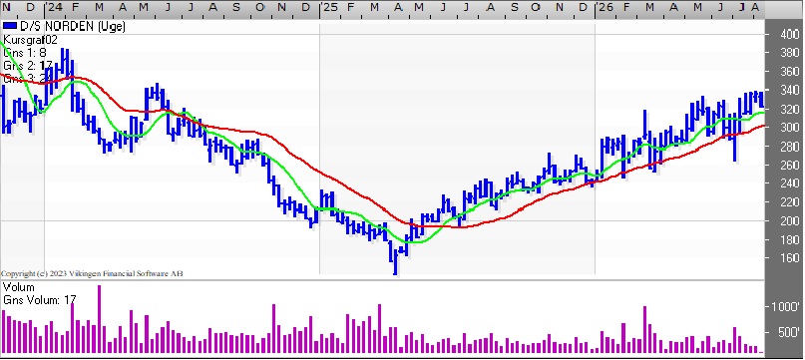The width and height of the screenshot is (805, 360).
Task: Click the Vikingen Financial Software copyright text
Action: [92, 273]
